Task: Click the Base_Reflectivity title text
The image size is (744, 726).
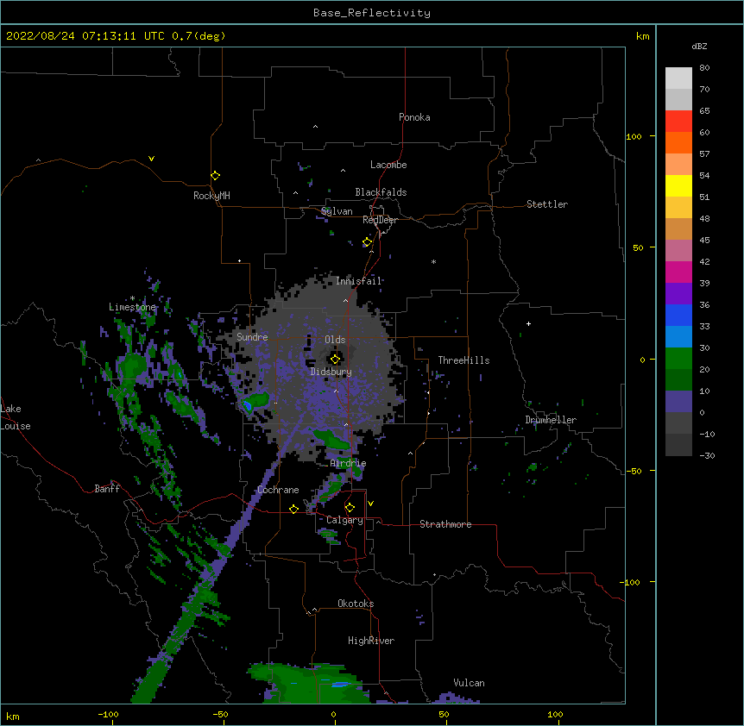Action: click(x=372, y=13)
